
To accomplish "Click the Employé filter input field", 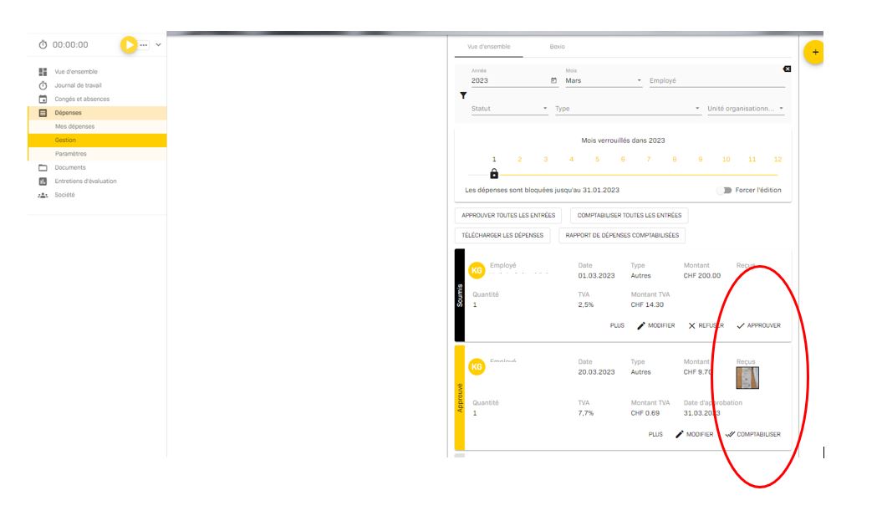I will tap(716, 81).
